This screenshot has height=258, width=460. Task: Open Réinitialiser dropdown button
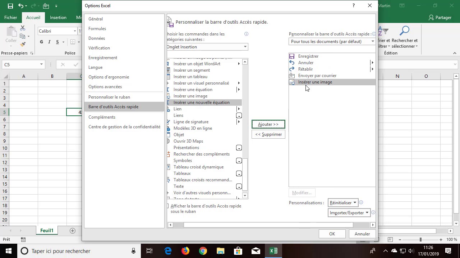coord(342,203)
